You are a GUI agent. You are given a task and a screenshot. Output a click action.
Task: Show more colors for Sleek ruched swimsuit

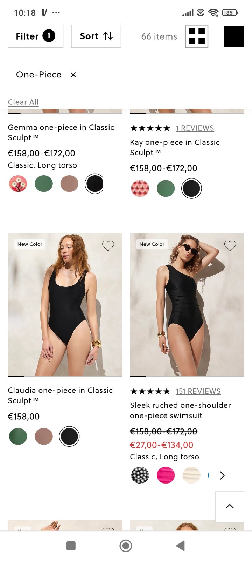pos(222,475)
